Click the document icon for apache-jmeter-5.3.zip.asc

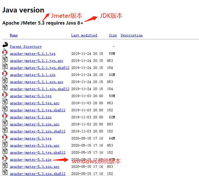(x=5, y=165)
